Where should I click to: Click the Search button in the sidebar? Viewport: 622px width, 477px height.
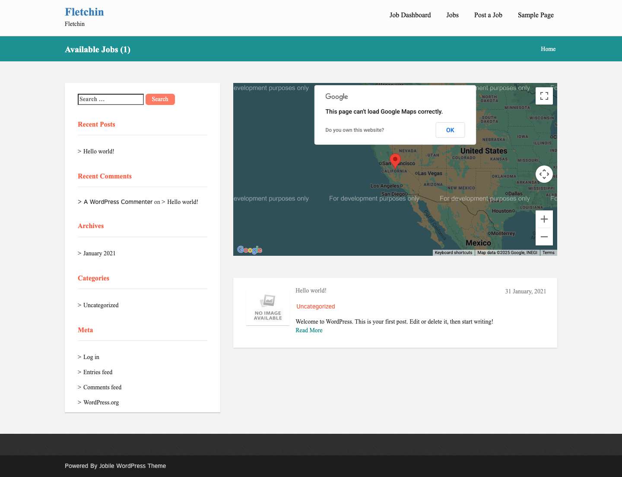coord(160,99)
